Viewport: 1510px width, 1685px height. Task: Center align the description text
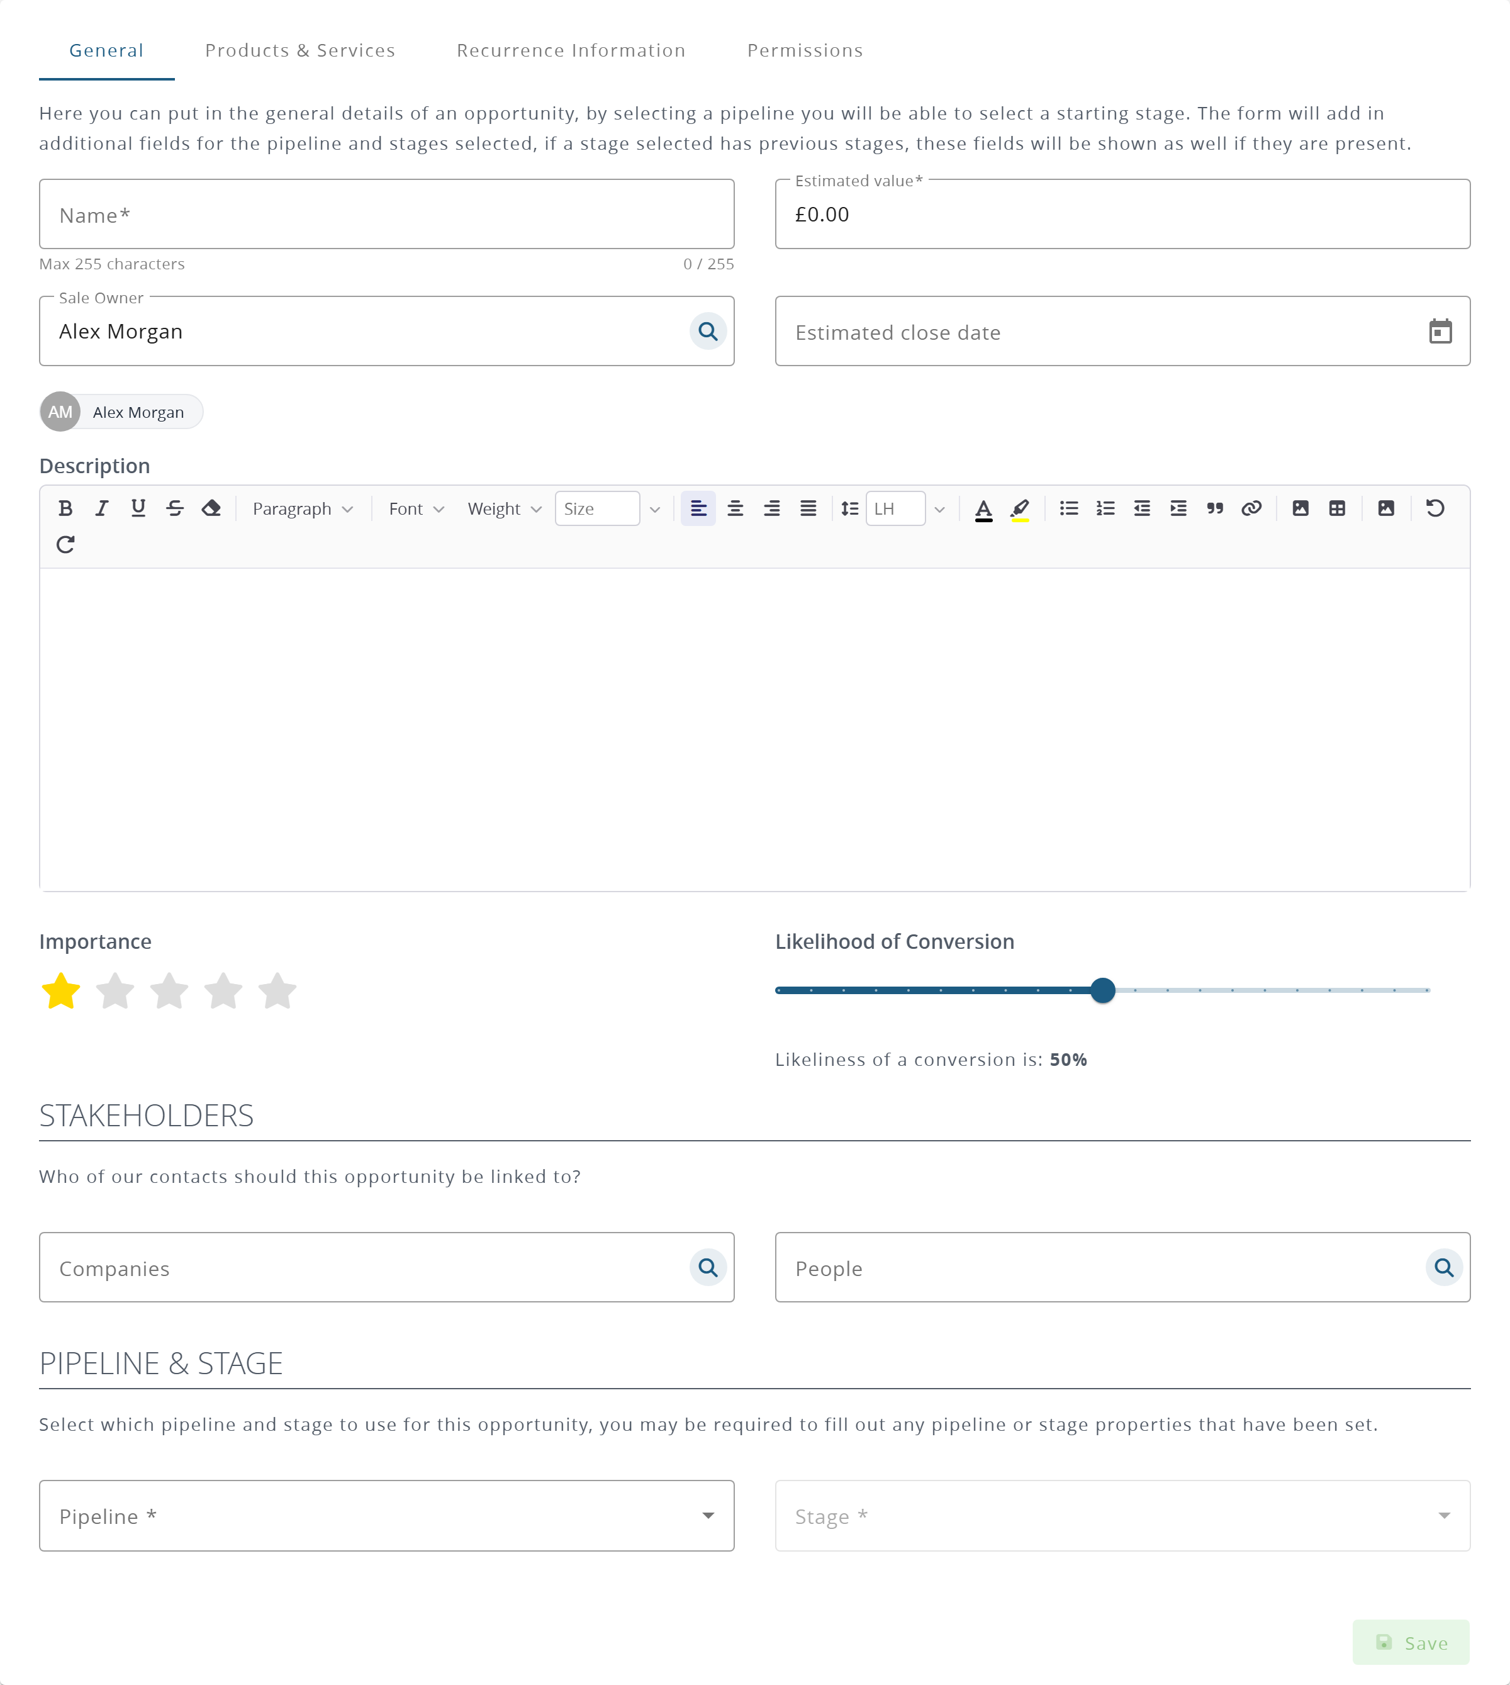click(735, 508)
